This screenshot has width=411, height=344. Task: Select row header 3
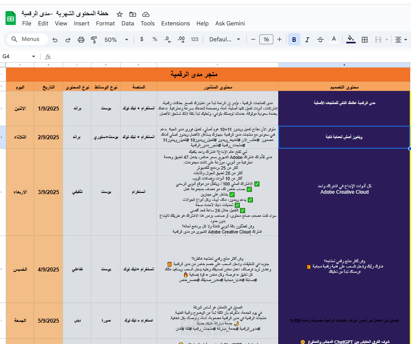click(3, 109)
